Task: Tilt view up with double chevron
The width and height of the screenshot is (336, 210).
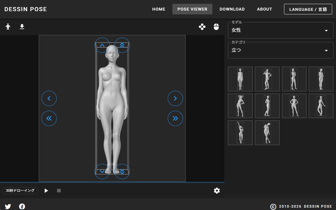Action: tap(122, 45)
